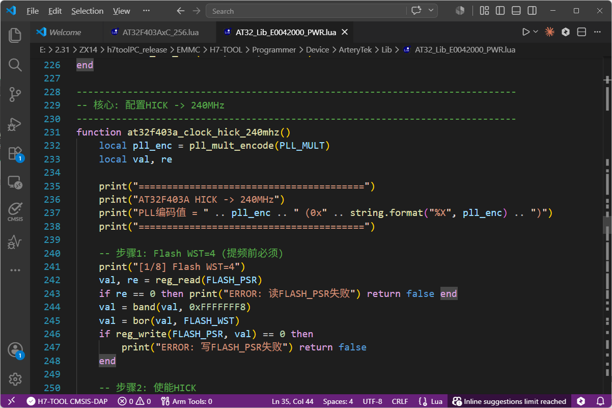
Task: Open the Arm debugger bug icon view
Action: 15,242
